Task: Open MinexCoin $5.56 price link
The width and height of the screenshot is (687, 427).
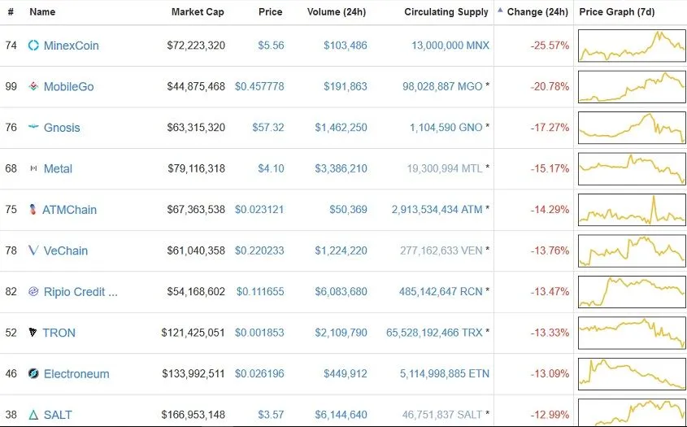Action: pos(271,46)
